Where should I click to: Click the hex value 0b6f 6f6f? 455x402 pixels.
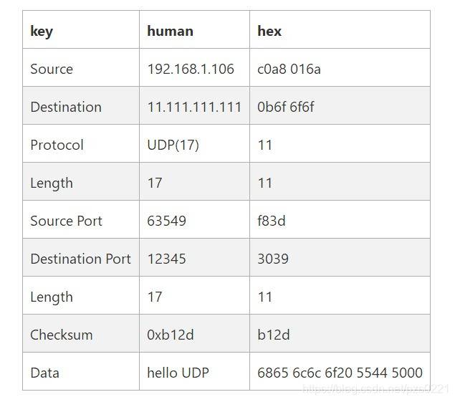(x=285, y=107)
